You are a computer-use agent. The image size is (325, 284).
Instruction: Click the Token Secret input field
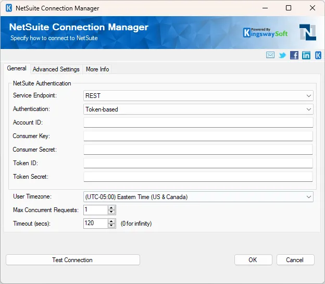[x=198, y=177]
